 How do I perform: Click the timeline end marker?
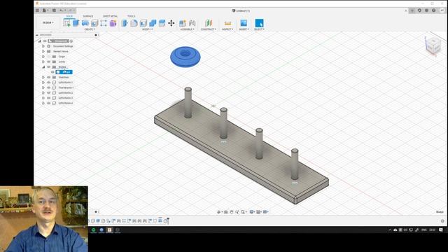168,220
